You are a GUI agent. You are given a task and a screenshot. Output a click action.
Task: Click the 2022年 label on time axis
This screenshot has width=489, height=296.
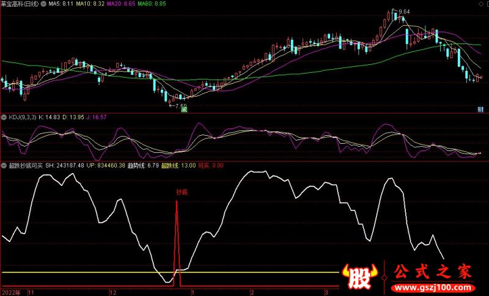[x=10, y=292]
